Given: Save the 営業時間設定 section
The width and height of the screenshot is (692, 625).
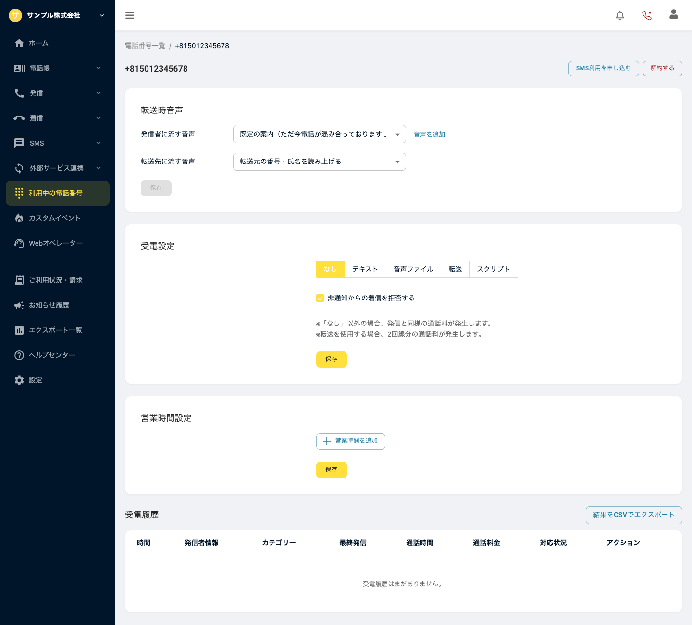Looking at the screenshot, I should [332, 470].
